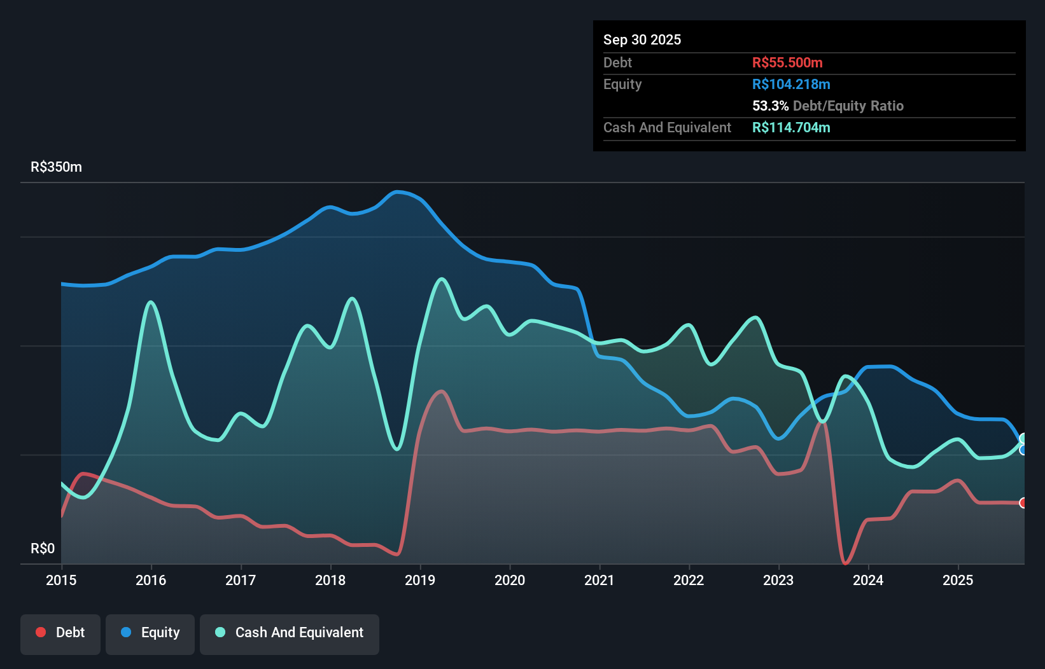Select the 2019 axis label
Viewport: 1045px width, 669px height.
420,580
